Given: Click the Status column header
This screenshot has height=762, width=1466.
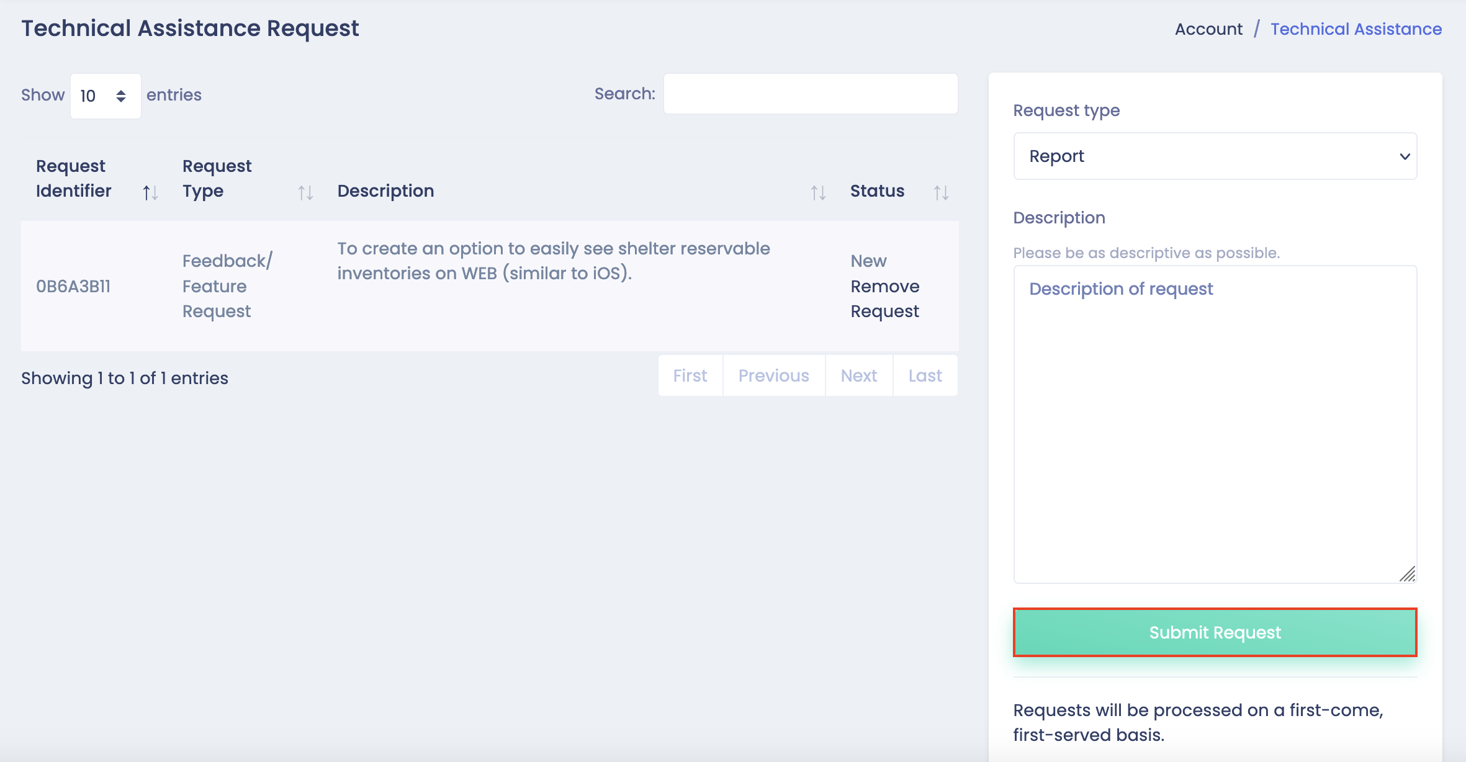Looking at the screenshot, I should (x=877, y=191).
